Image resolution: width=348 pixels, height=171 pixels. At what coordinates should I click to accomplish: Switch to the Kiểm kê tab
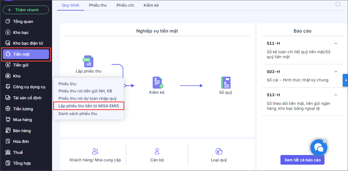click(151, 5)
